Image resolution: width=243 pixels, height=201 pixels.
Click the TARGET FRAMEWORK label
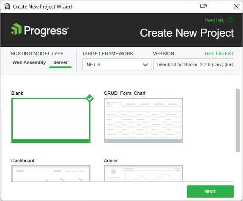[107, 54]
